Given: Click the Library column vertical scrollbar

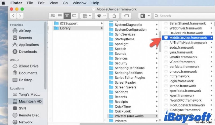Looking at the screenshot, I should [160, 42].
